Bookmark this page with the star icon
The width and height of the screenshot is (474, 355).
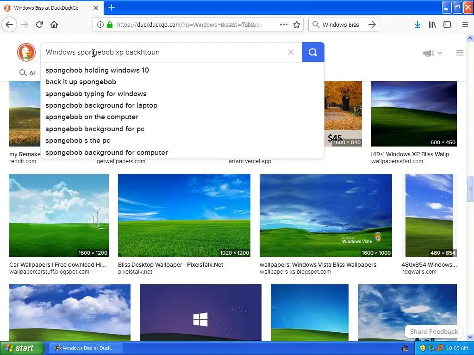(297, 24)
